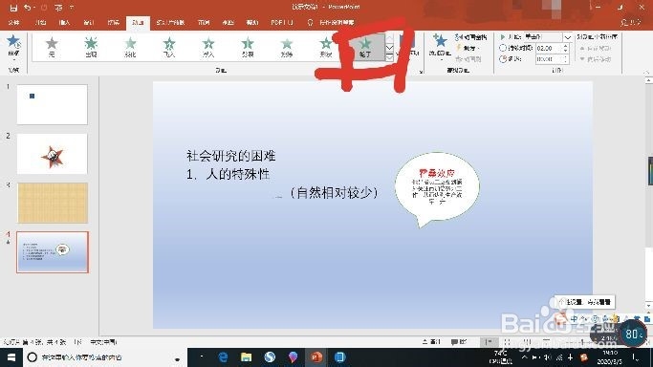
Task: Open the Animation Pane
Action: (471, 37)
